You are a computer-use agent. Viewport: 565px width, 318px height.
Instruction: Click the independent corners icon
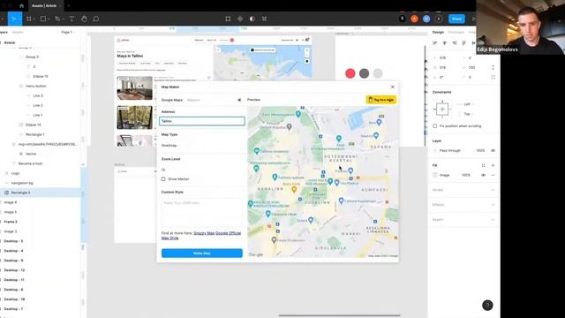(493, 77)
